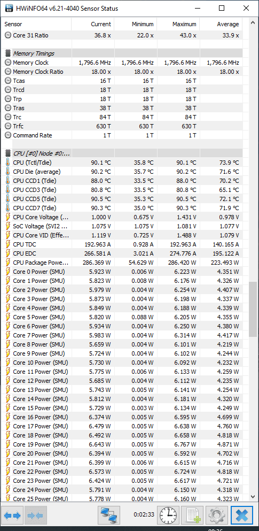Click the lightning icon beside Core 16 Power
This screenshot has height=531, width=259.
8,417
